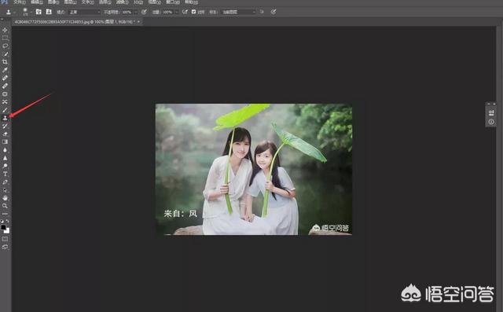Click the photo on the canvas

(x=254, y=169)
